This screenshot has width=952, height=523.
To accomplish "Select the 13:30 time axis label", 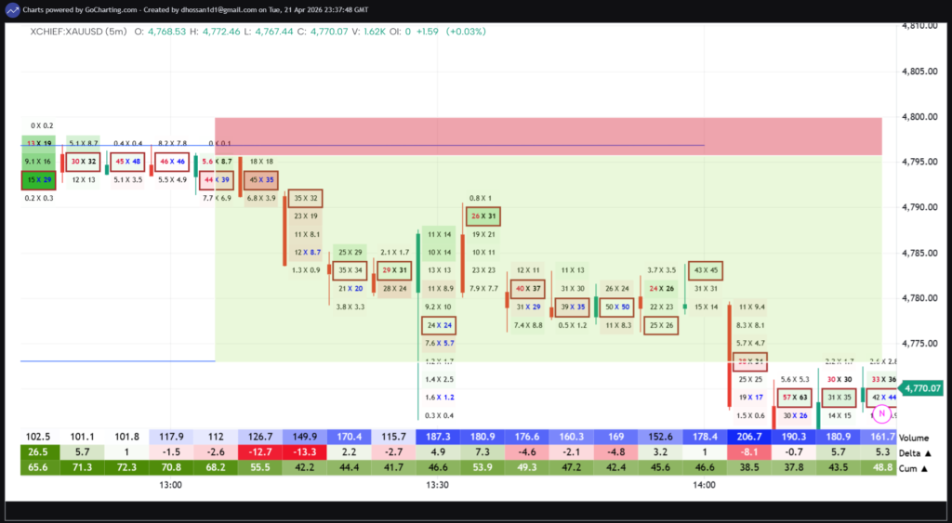I will tap(438, 485).
